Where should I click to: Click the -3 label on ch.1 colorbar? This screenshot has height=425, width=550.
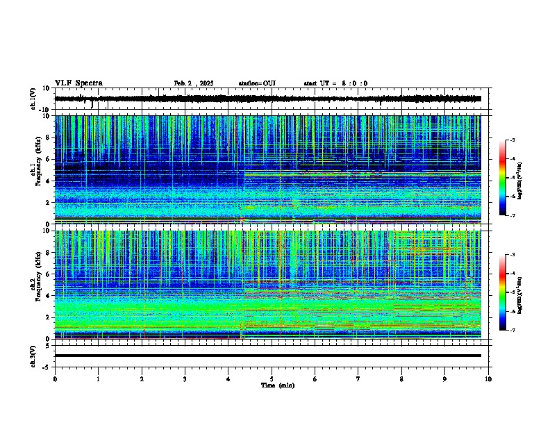tap(512, 140)
